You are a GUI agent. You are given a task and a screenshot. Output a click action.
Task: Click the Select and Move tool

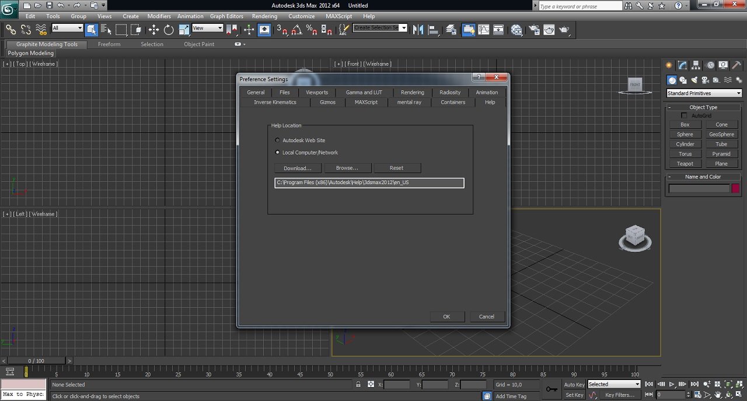pyautogui.click(x=153, y=30)
